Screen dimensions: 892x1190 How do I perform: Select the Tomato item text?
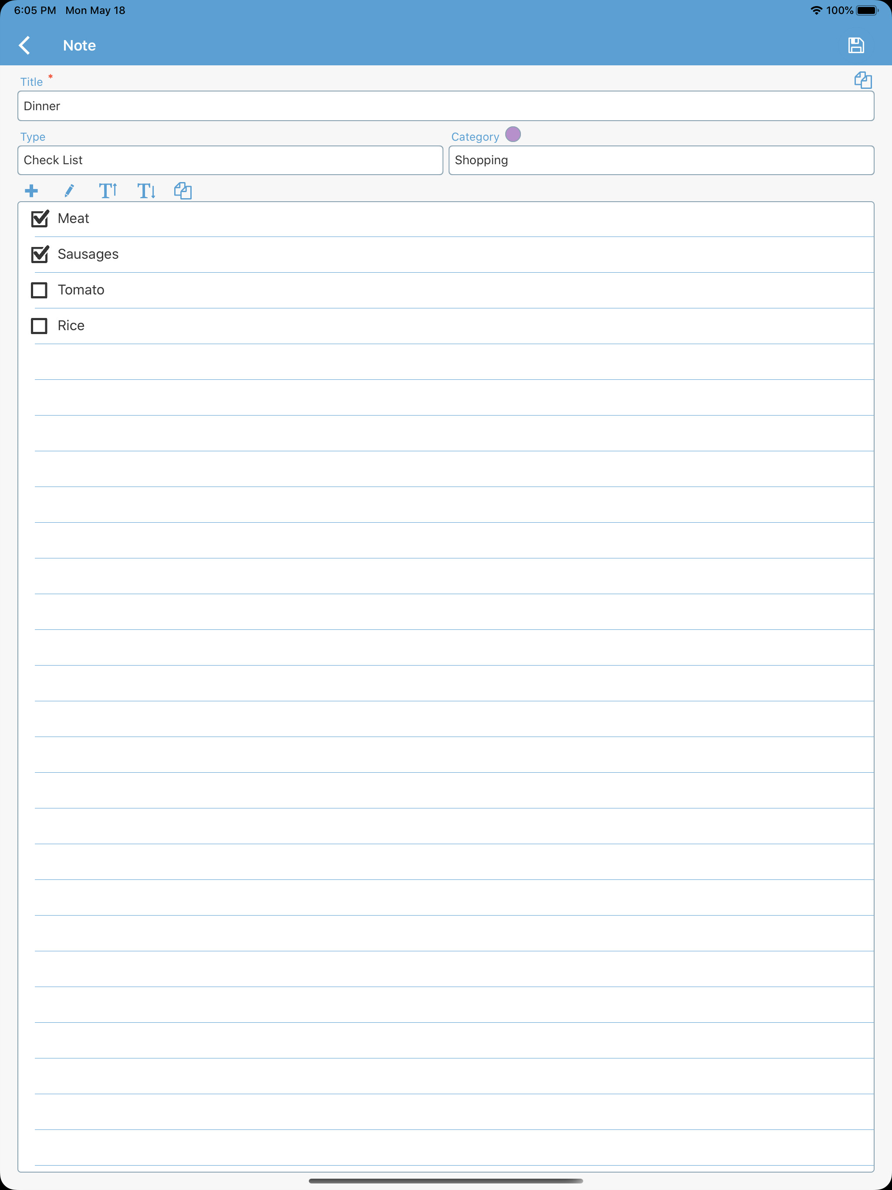81,290
